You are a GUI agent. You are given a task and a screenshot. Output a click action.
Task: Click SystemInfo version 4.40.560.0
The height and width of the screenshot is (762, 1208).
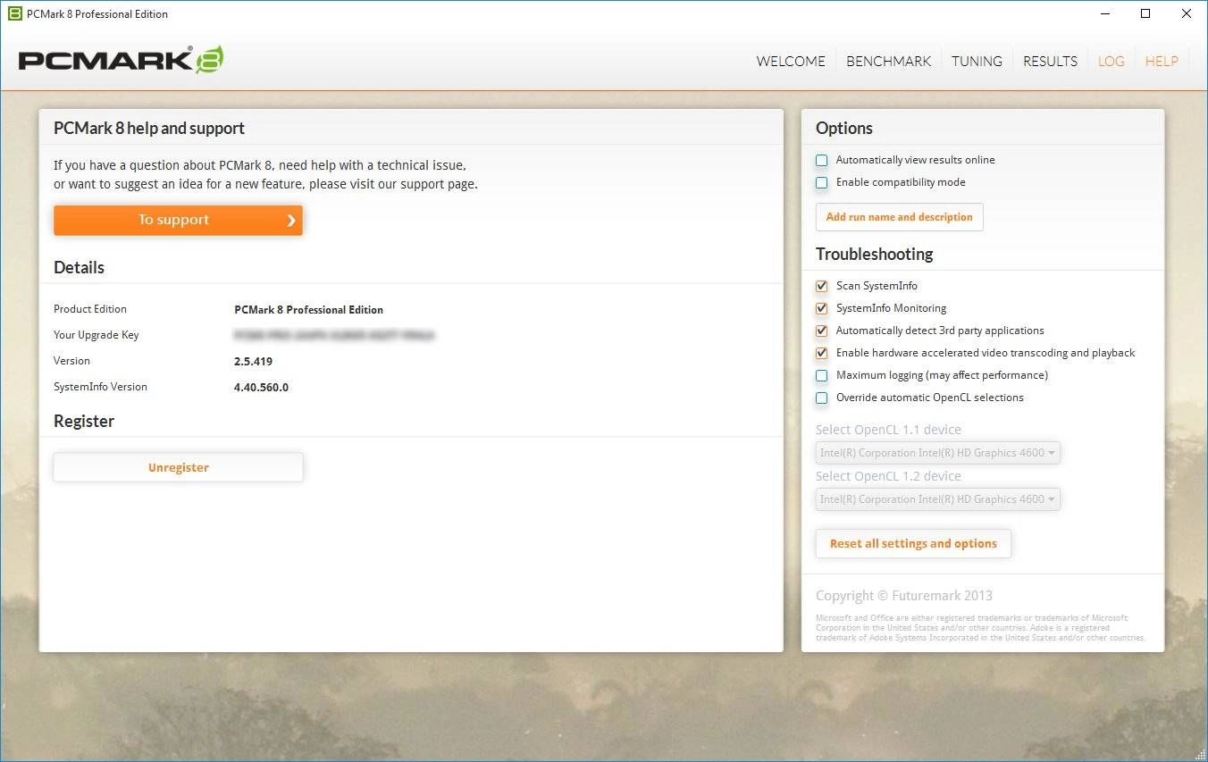[261, 388]
